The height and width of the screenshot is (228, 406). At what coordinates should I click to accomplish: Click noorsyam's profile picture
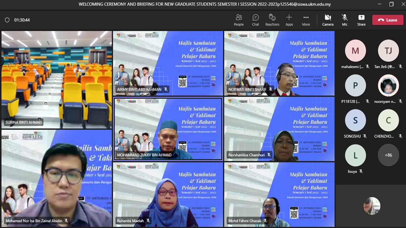[388, 85]
